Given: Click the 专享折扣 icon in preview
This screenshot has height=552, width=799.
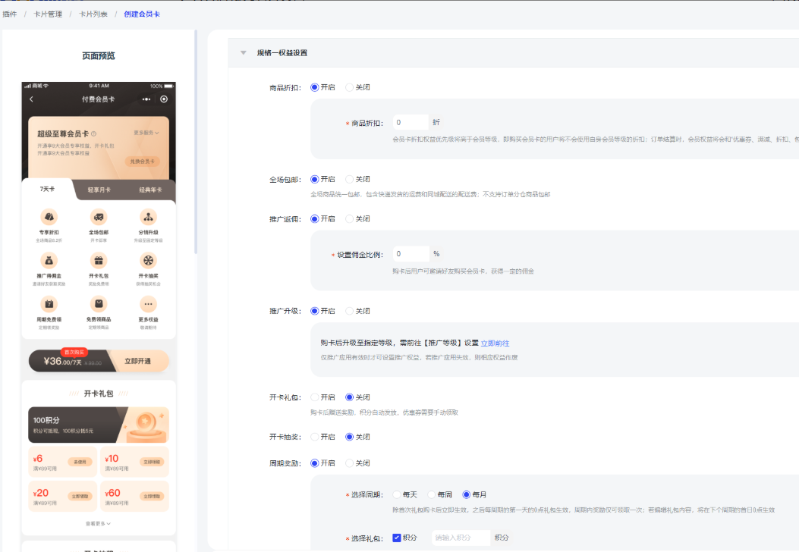Looking at the screenshot, I should [x=49, y=218].
